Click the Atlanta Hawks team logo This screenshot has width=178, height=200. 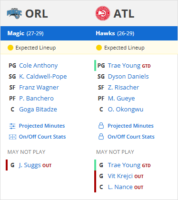103,13
